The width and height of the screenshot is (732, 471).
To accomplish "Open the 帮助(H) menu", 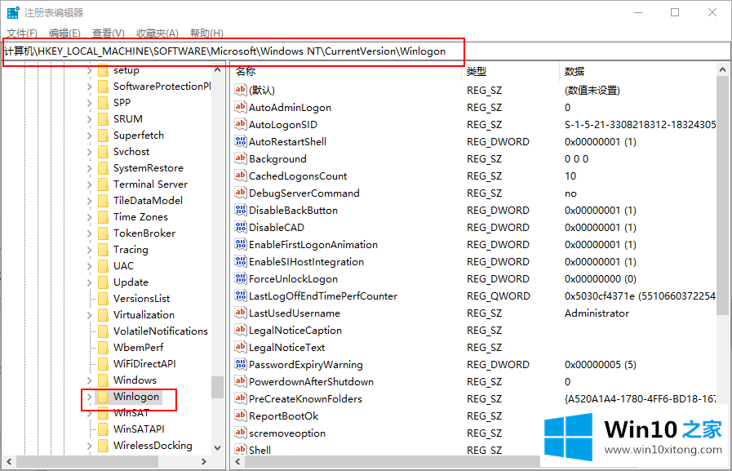I will pyautogui.click(x=206, y=33).
